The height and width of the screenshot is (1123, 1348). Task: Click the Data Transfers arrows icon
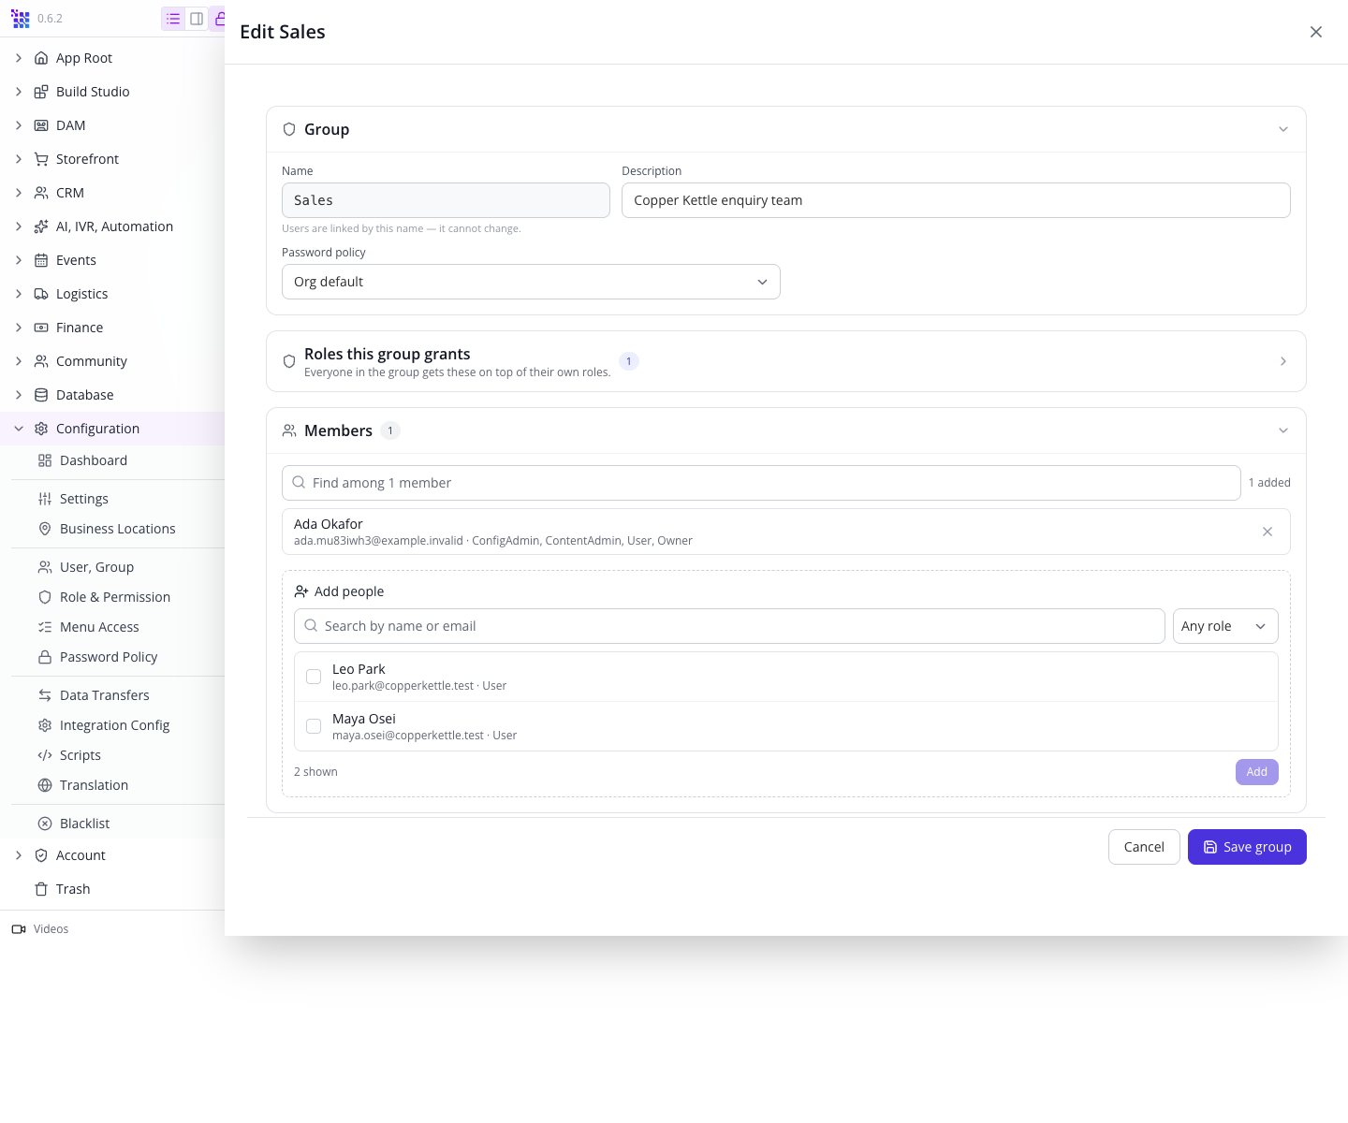coord(45,695)
